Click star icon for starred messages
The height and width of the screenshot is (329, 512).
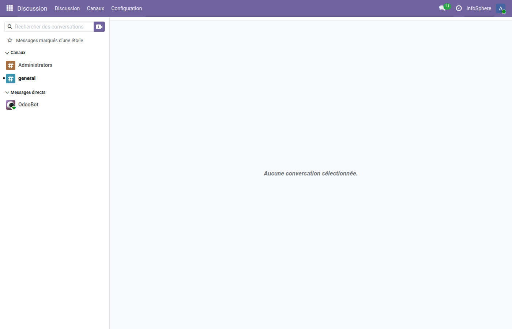click(x=10, y=40)
